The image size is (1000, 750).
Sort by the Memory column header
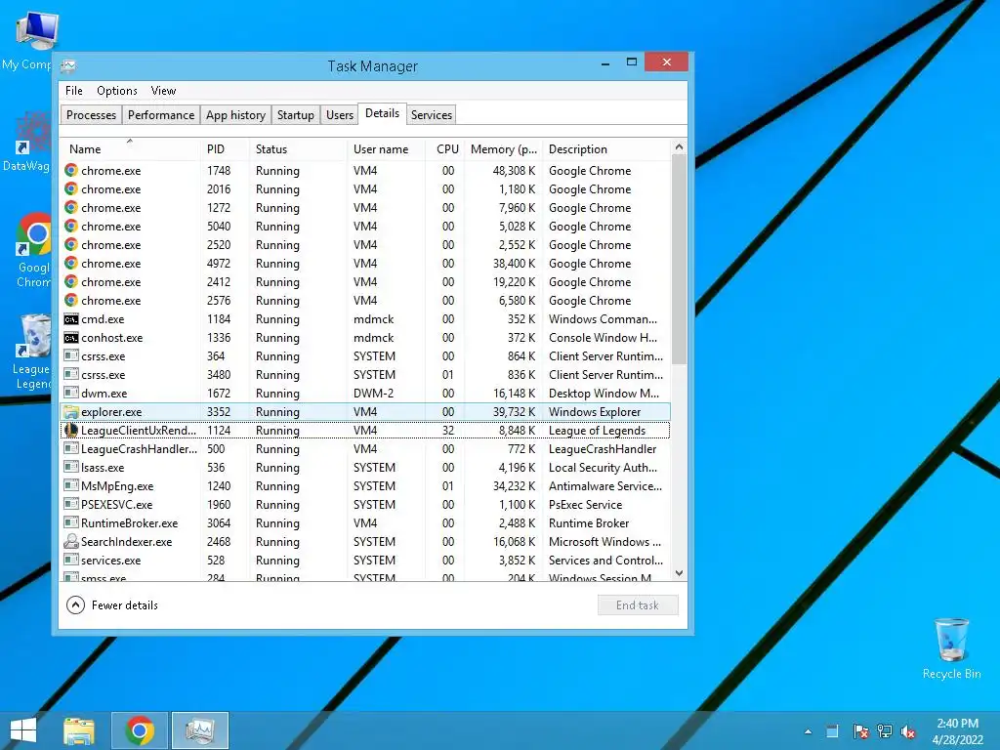504,149
